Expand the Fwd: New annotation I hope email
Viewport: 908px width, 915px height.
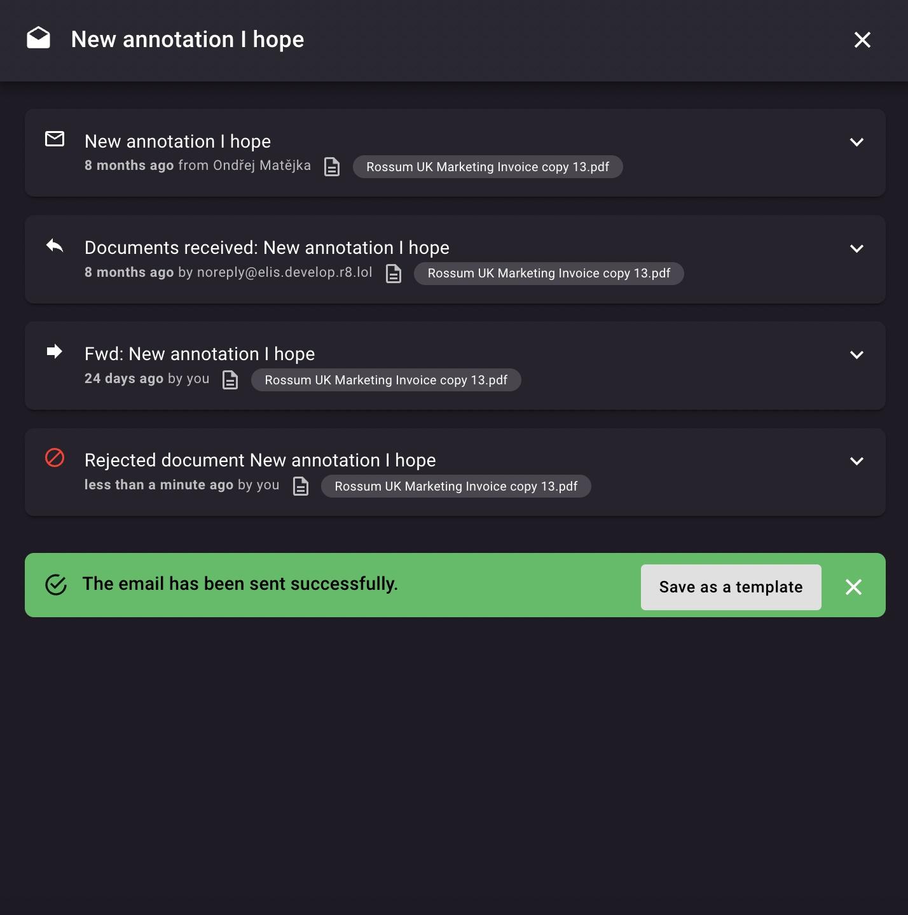[x=856, y=354]
